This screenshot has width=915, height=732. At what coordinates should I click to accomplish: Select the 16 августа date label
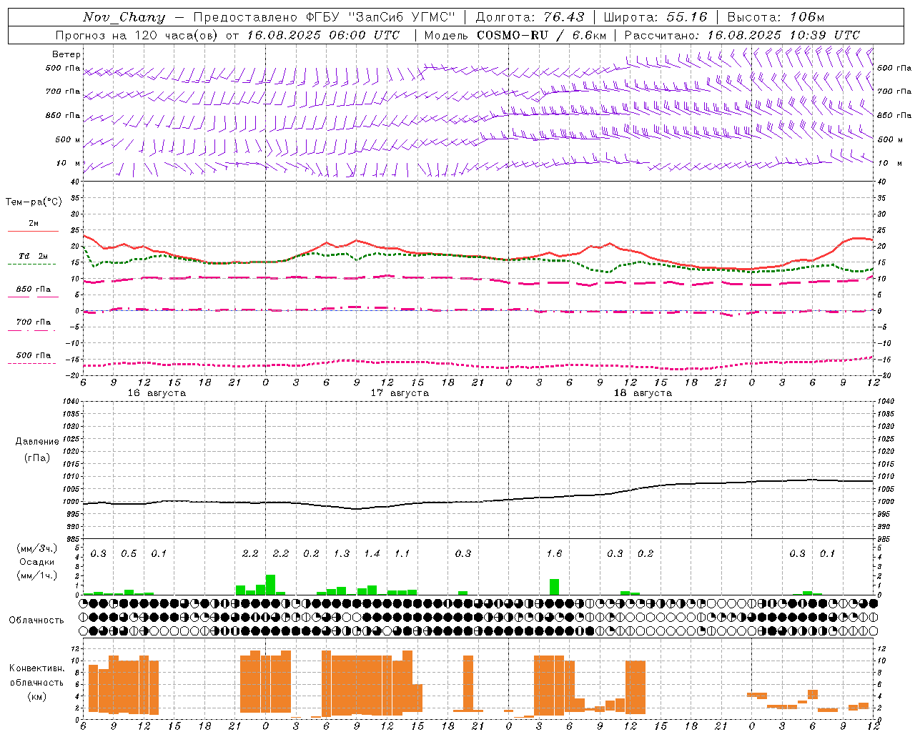(157, 393)
